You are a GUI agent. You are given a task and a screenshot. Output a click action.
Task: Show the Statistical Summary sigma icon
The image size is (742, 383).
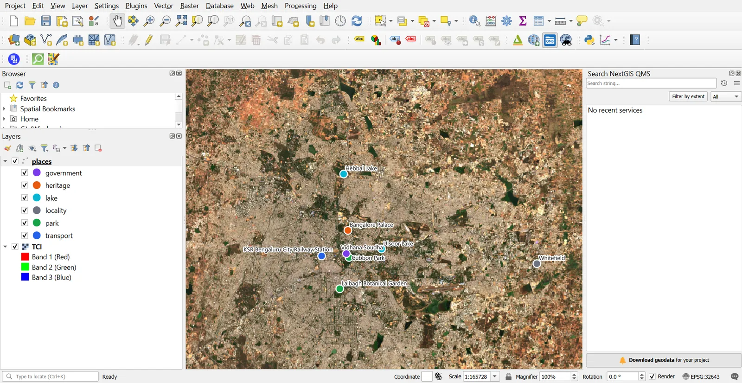coord(523,21)
